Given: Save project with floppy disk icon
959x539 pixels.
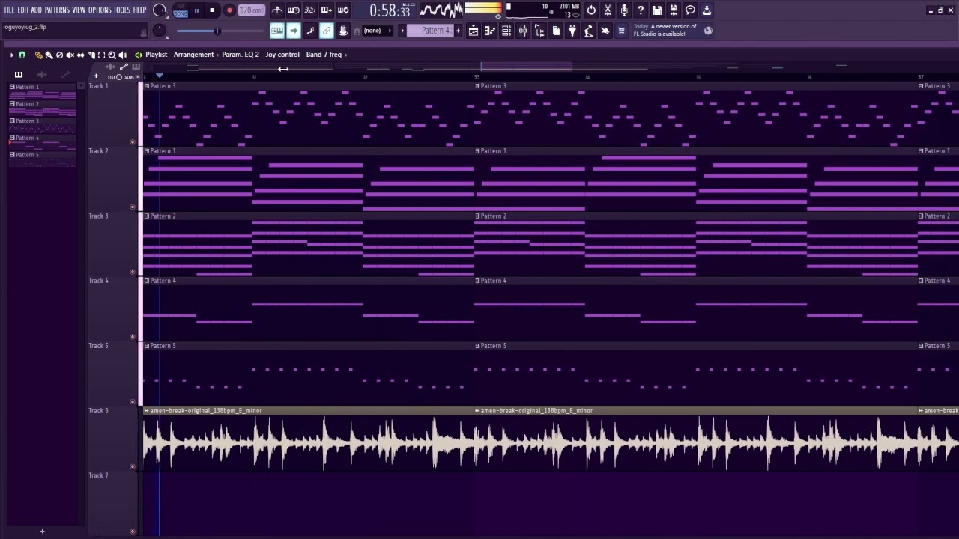Looking at the screenshot, I should (x=657, y=10).
